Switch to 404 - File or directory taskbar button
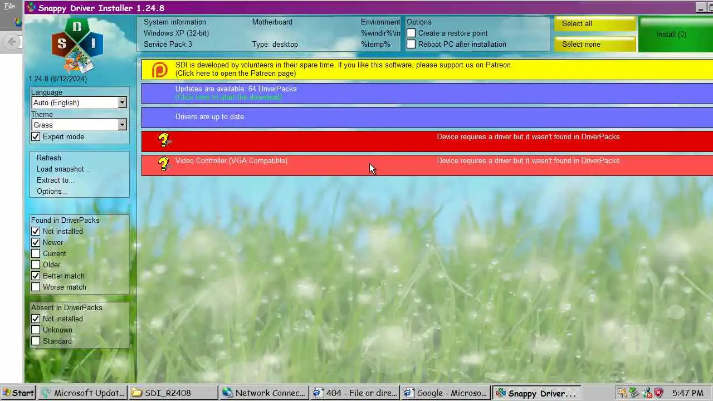713x401 pixels. pos(355,393)
